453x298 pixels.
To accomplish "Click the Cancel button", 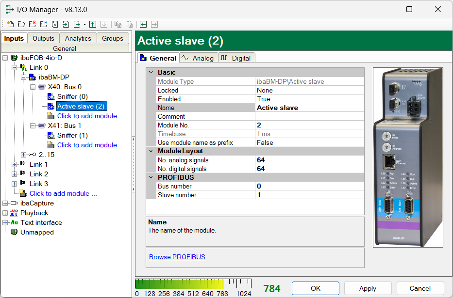I will coord(420,288).
